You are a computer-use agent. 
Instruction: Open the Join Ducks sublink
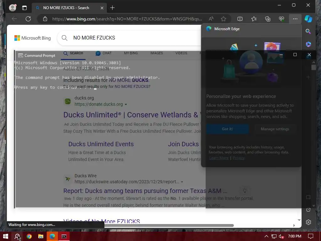click(x=183, y=144)
